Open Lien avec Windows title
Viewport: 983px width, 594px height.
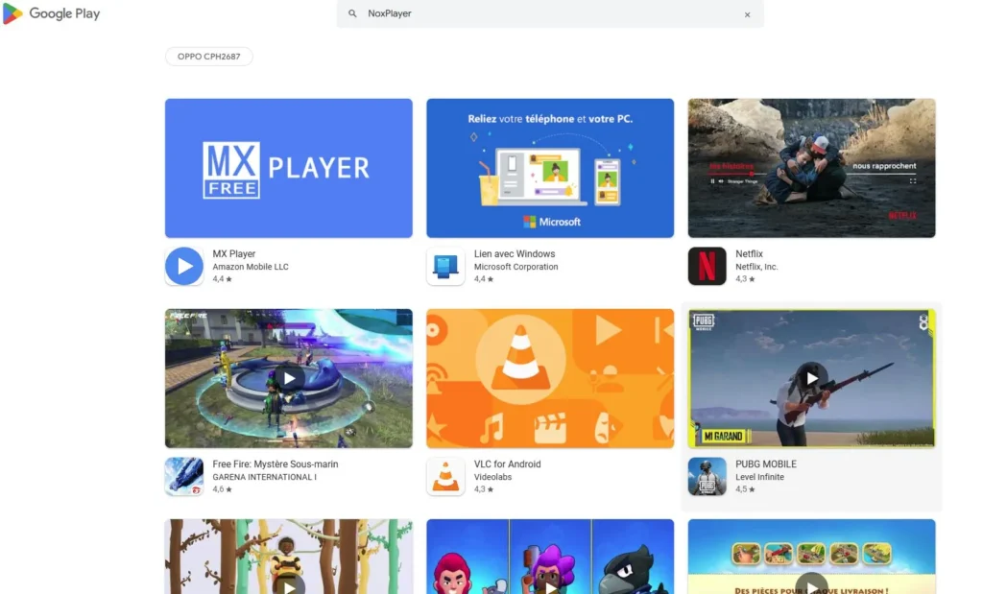(x=515, y=253)
